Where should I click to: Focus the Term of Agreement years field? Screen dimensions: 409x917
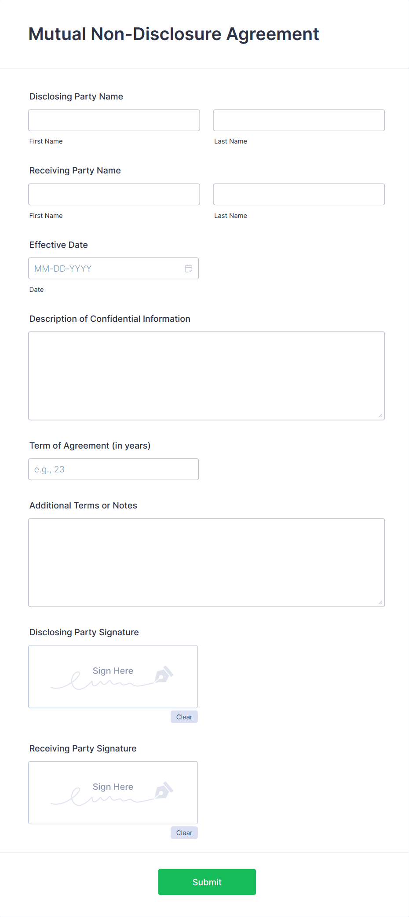tap(113, 469)
